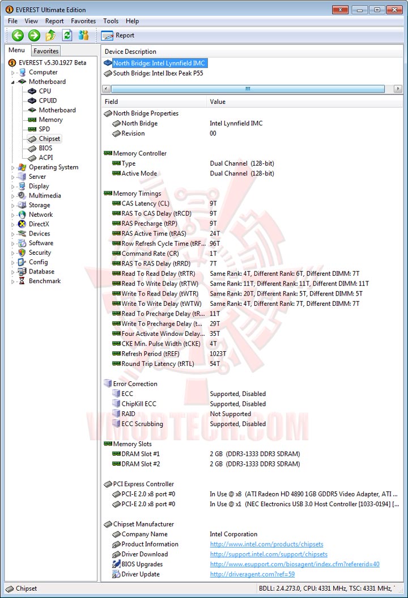The height and width of the screenshot is (598, 408).
Task: Switch to the Favorites tab
Action: [46, 50]
